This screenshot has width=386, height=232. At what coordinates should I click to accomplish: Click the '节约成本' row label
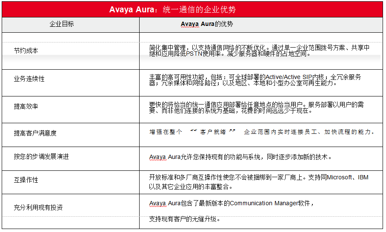(x=26, y=51)
